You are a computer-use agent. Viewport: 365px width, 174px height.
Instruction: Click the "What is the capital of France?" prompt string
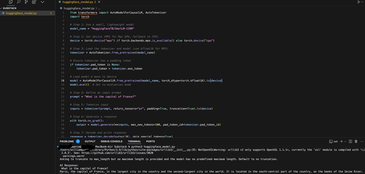click(110, 97)
